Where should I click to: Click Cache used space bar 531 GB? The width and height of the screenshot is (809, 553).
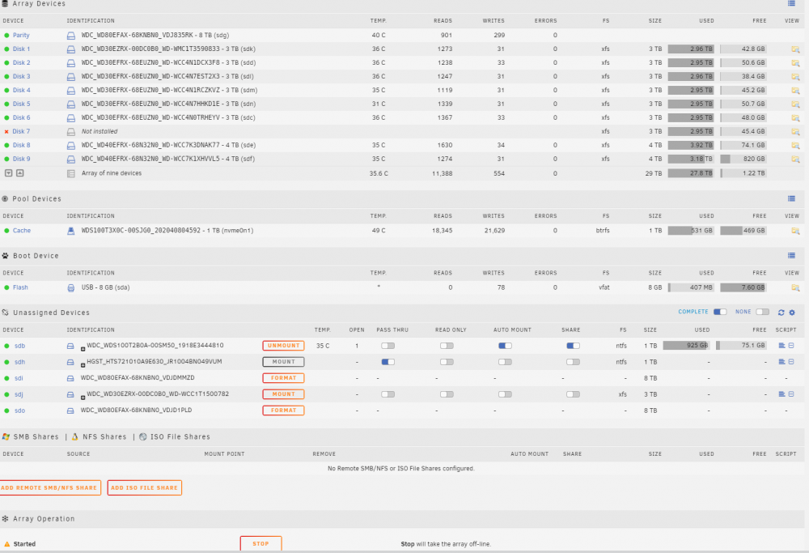tap(691, 231)
